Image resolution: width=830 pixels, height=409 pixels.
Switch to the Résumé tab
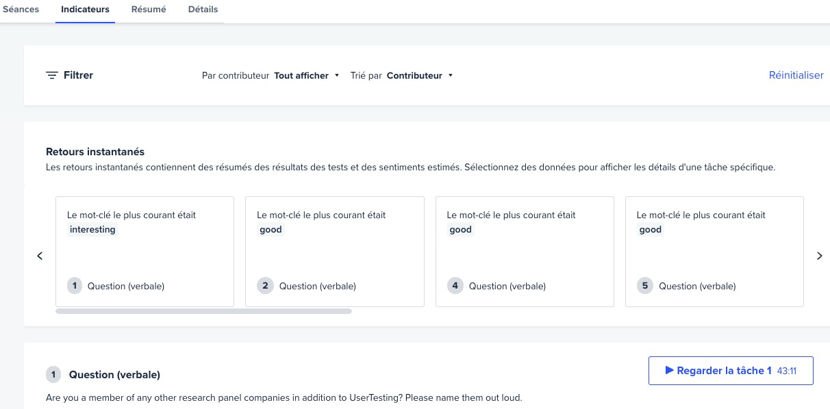coord(149,10)
